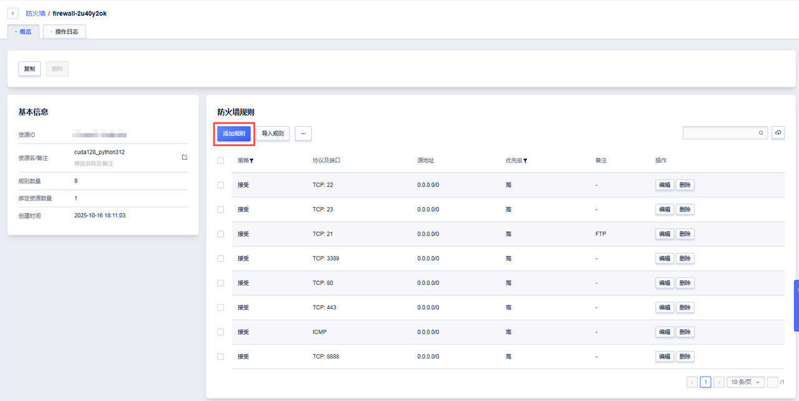Click the 导入规则 button
Image resolution: width=799 pixels, height=401 pixels.
[272, 134]
